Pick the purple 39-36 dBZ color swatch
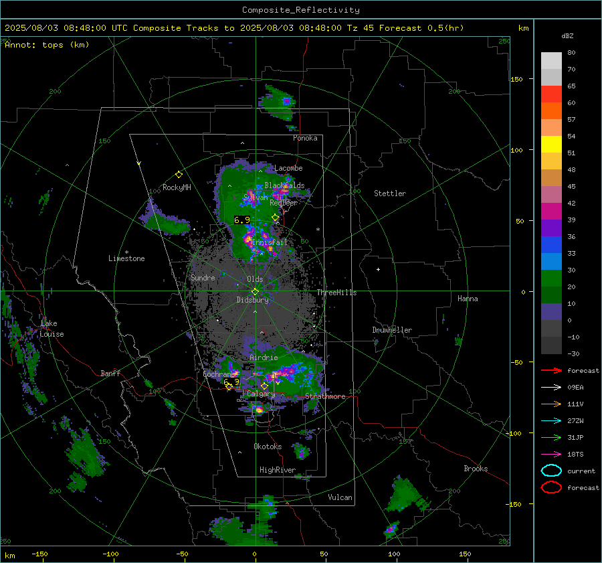The image size is (602, 563). [551, 228]
